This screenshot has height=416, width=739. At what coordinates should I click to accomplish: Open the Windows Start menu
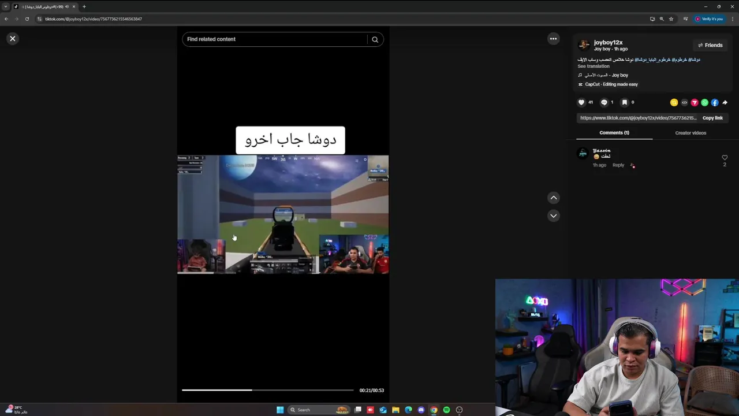pos(280,410)
